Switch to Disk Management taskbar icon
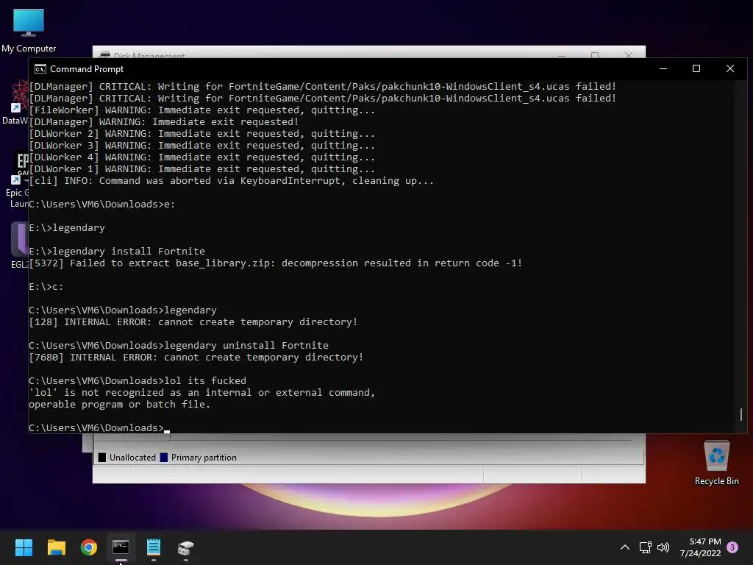Image resolution: width=753 pixels, height=565 pixels. 186,547
